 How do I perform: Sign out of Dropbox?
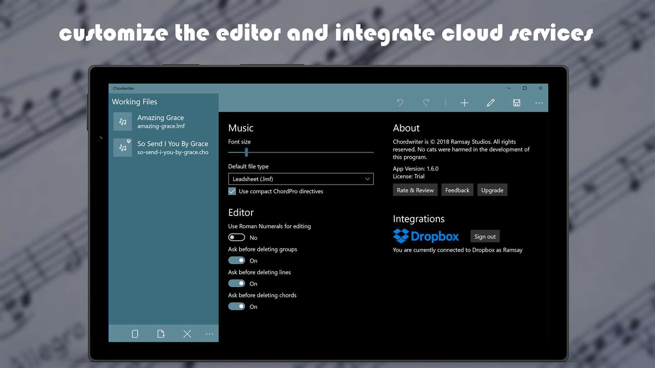pos(485,236)
